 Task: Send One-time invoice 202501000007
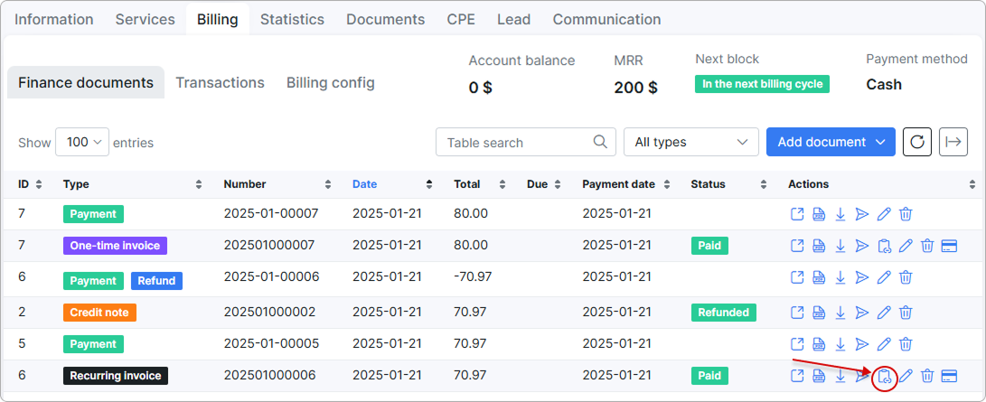(x=861, y=246)
